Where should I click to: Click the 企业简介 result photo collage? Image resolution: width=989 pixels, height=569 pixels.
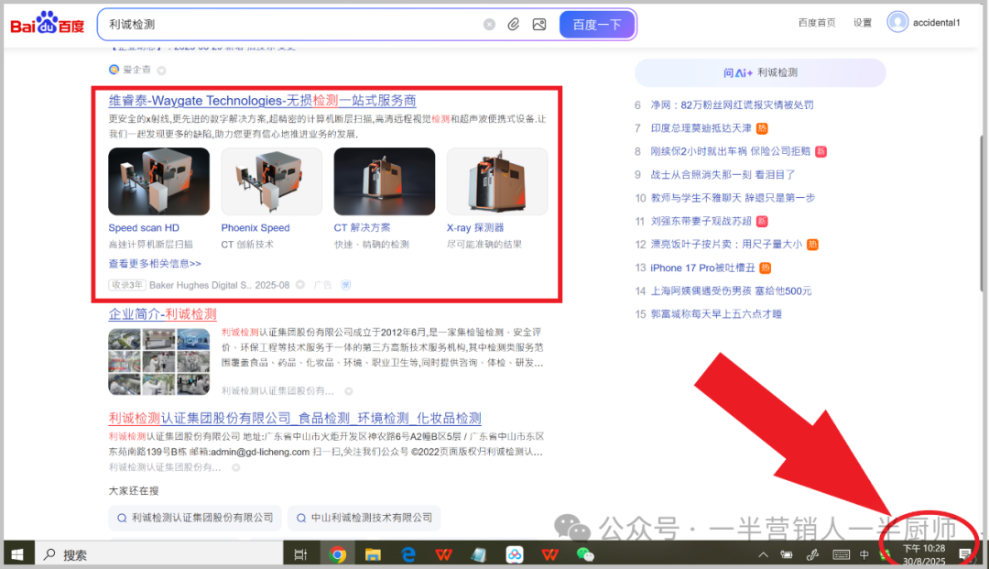click(x=159, y=361)
